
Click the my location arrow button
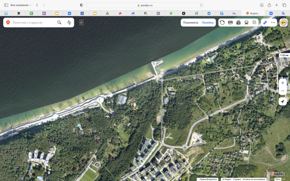pyautogui.click(x=283, y=101)
